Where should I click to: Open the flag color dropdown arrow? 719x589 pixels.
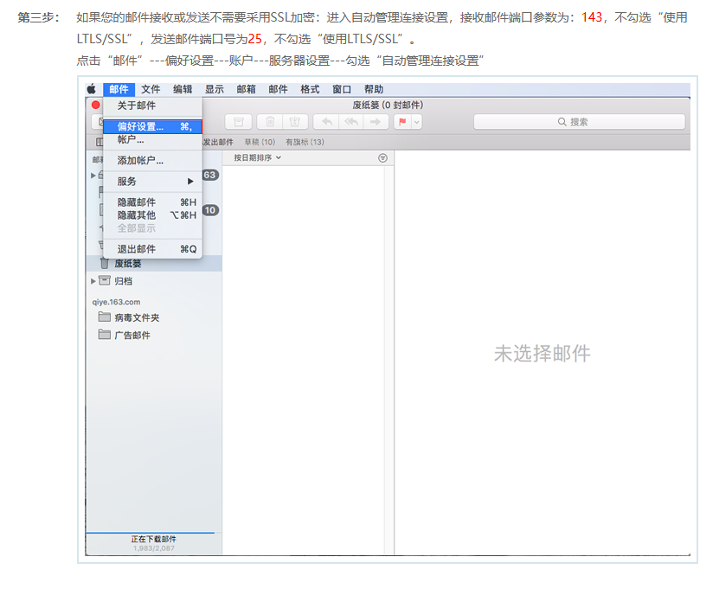pyautogui.click(x=417, y=122)
